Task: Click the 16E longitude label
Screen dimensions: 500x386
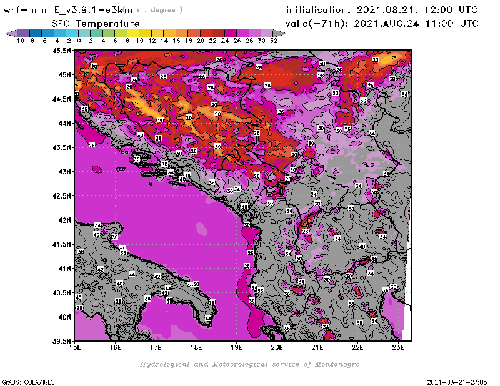Action: point(116,347)
